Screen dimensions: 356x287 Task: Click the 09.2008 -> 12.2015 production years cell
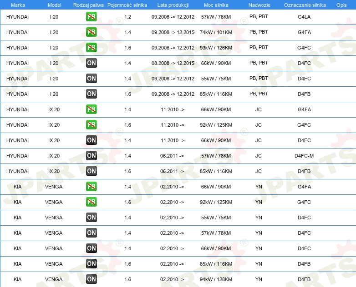(x=173, y=32)
